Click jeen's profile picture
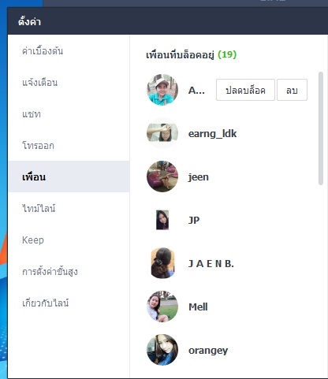The image size is (328, 379). point(162,176)
